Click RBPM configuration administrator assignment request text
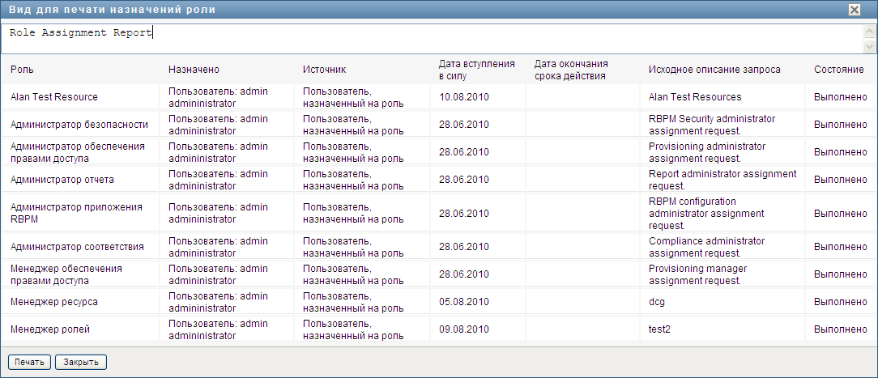This screenshot has width=878, height=378. (706, 213)
